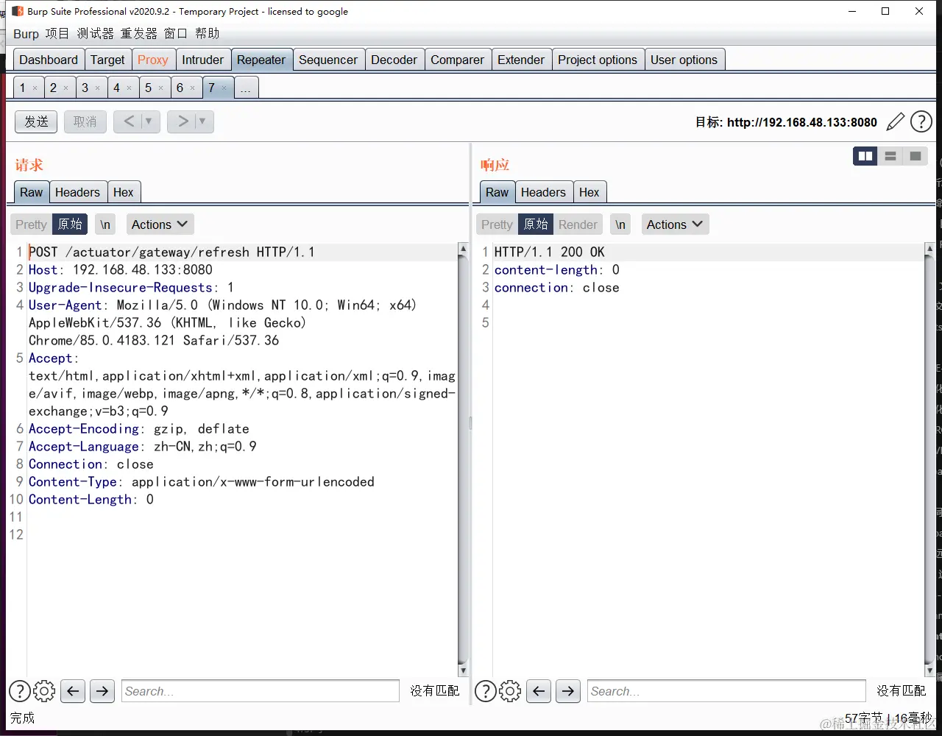Open request search settings gear

click(x=45, y=691)
